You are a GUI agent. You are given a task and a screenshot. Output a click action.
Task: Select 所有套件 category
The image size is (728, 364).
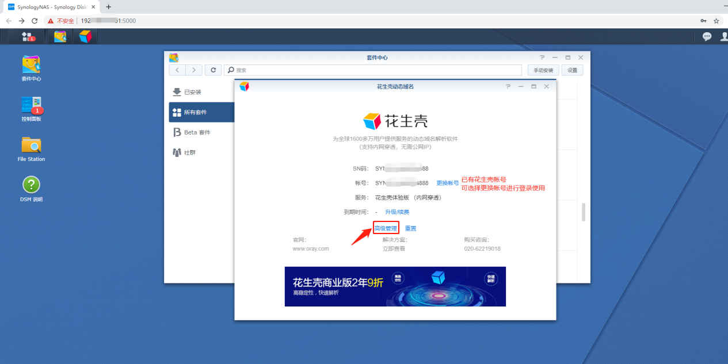201,112
